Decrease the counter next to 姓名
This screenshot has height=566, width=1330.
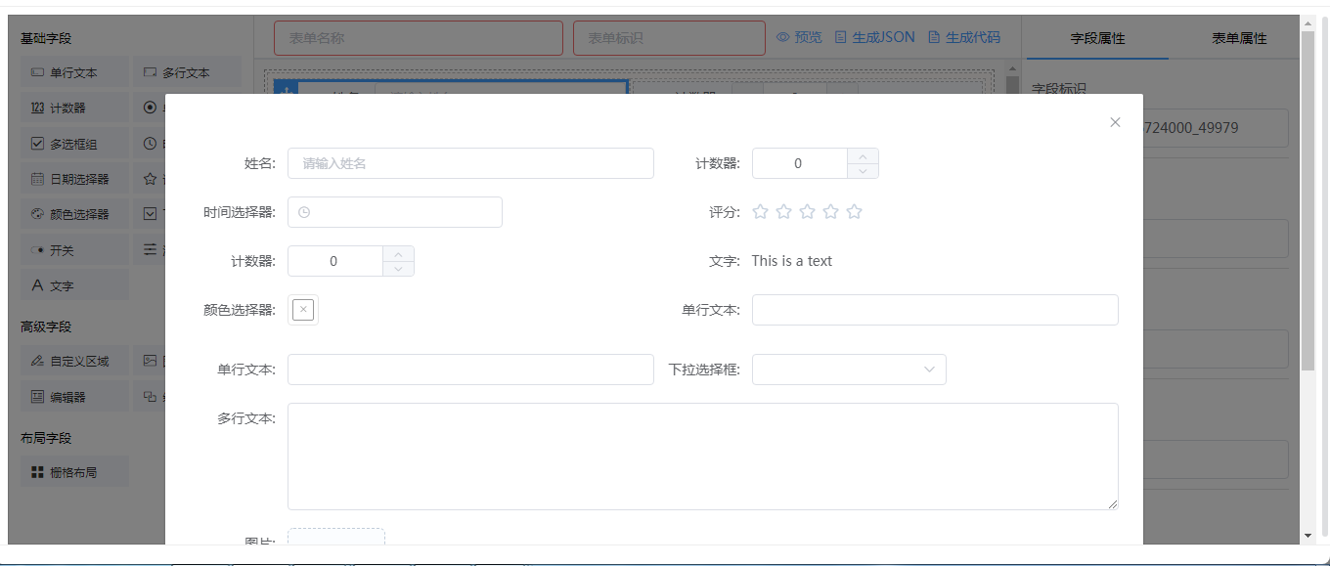point(862,171)
